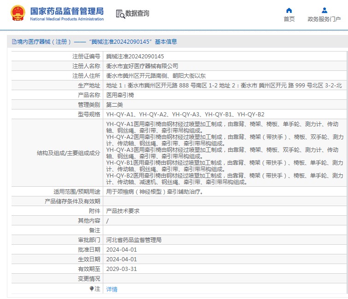Screen dimensions: 348x299
Task: Select the 境内医疗器械（注册） breadcrumb title
Action: pos(44,42)
